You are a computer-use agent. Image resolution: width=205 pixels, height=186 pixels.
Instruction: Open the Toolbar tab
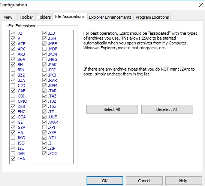26,17
